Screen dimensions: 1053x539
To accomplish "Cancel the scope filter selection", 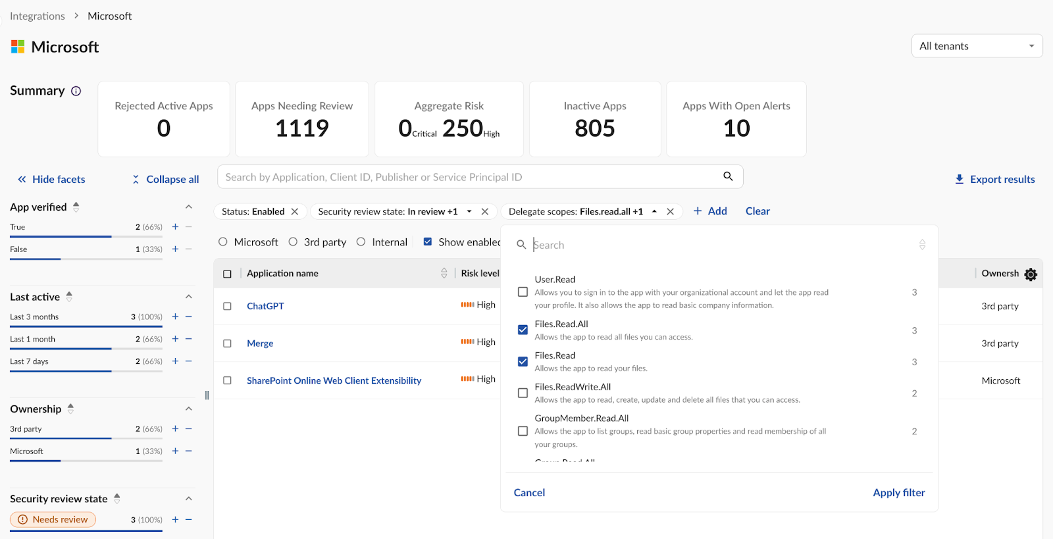I will 529,492.
